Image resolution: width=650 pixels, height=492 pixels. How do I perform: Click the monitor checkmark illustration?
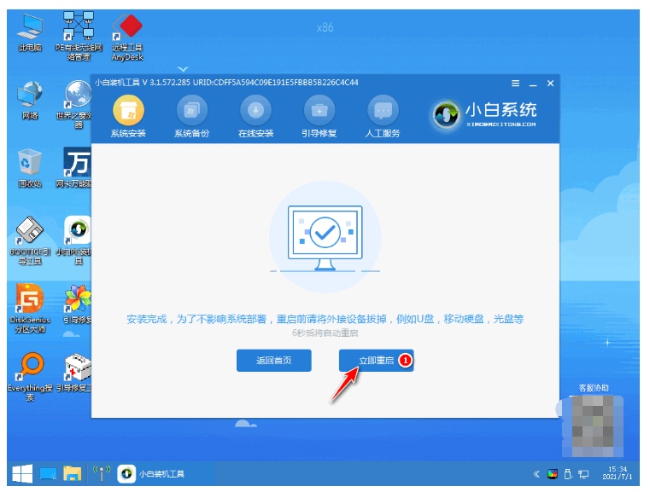pos(325,238)
